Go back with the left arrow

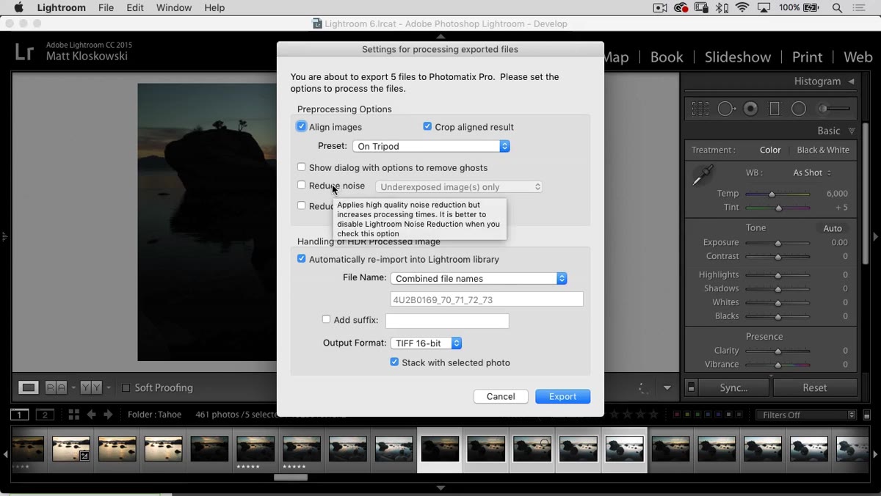[91, 415]
